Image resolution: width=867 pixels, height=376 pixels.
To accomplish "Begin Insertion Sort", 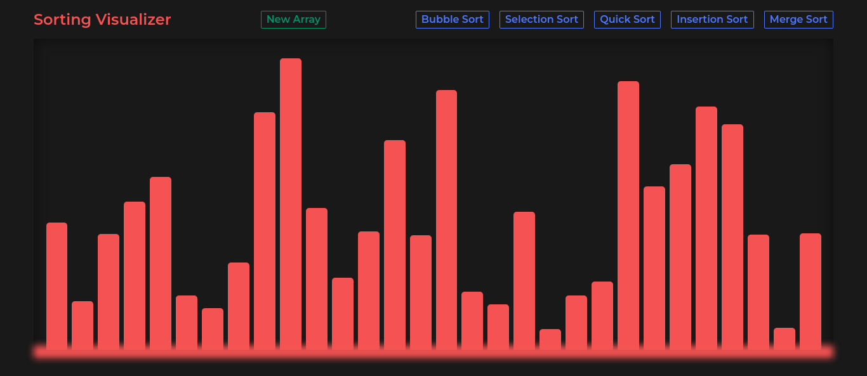I will (712, 20).
